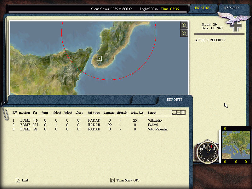Click the Moon: 26 text
The width and height of the screenshot is (252, 189).
point(209,24)
